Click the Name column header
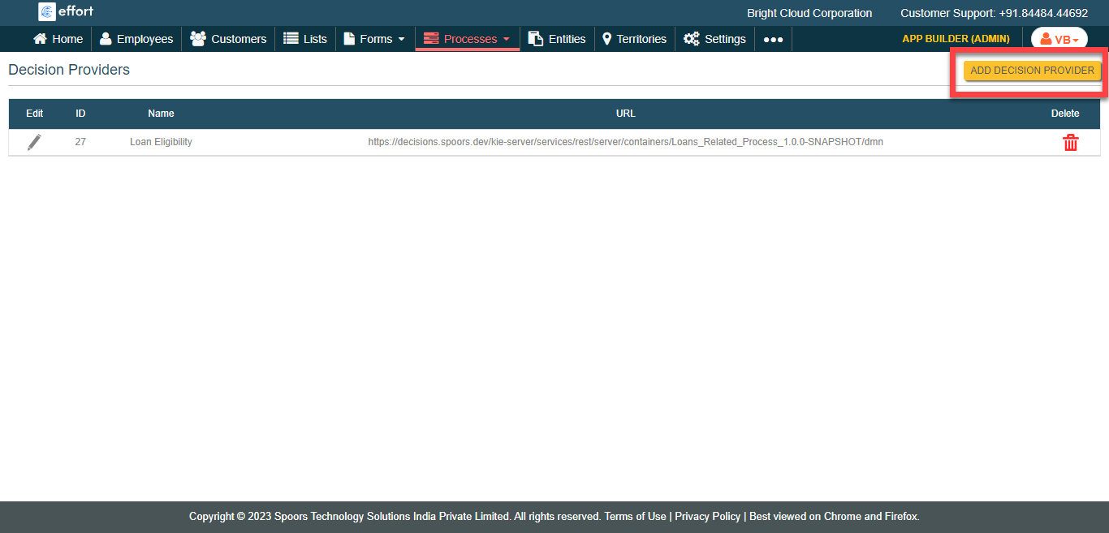 (161, 114)
